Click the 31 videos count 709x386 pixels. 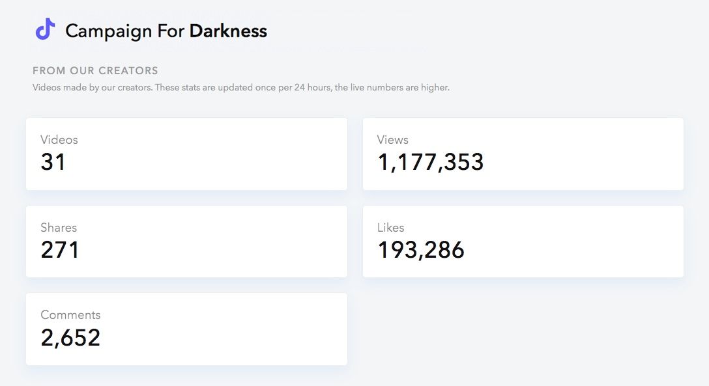click(53, 162)
